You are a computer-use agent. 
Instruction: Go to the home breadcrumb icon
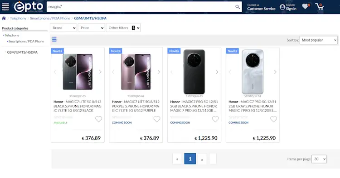(4, 19)
